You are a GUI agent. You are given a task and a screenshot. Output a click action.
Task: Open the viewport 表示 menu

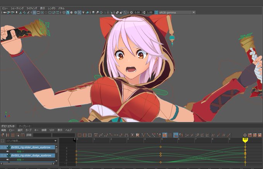click(x=43, y=8)
